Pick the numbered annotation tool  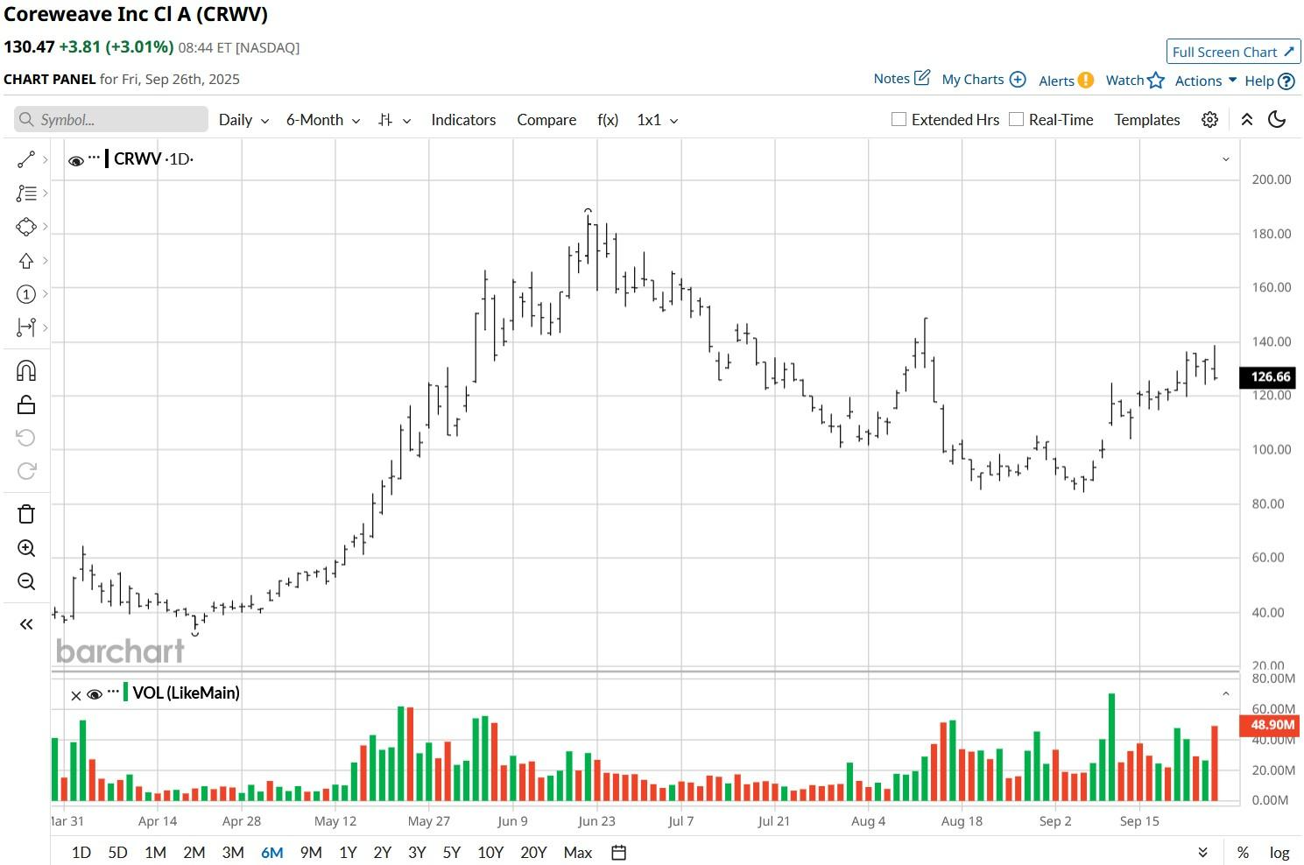[x=25, y=294]
